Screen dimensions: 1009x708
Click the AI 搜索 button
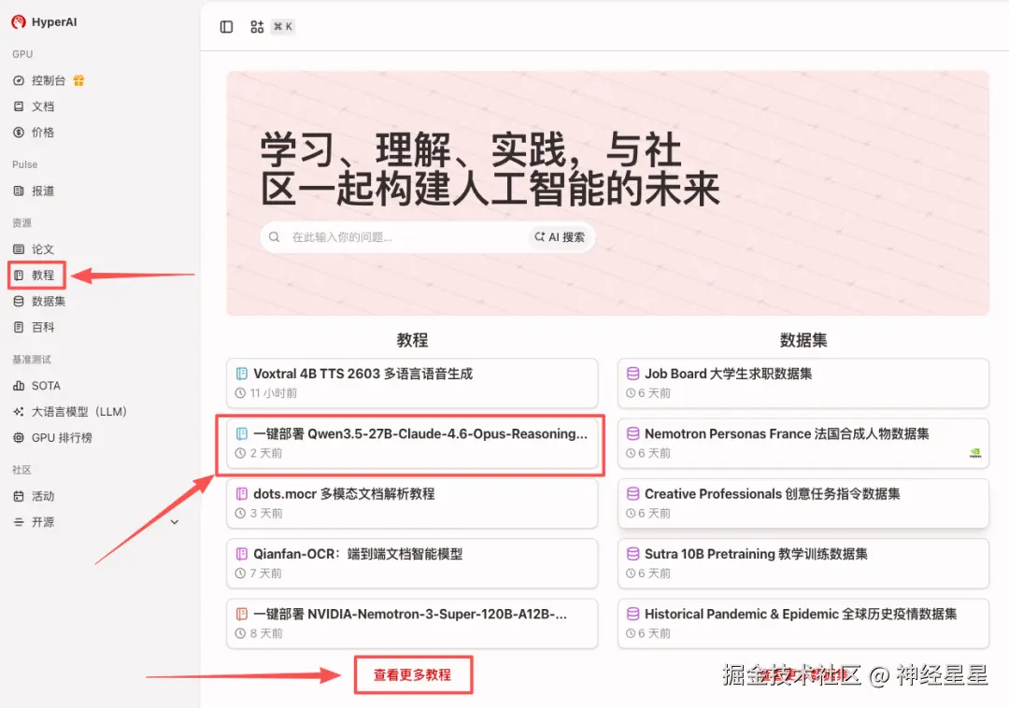coord(560,237)
